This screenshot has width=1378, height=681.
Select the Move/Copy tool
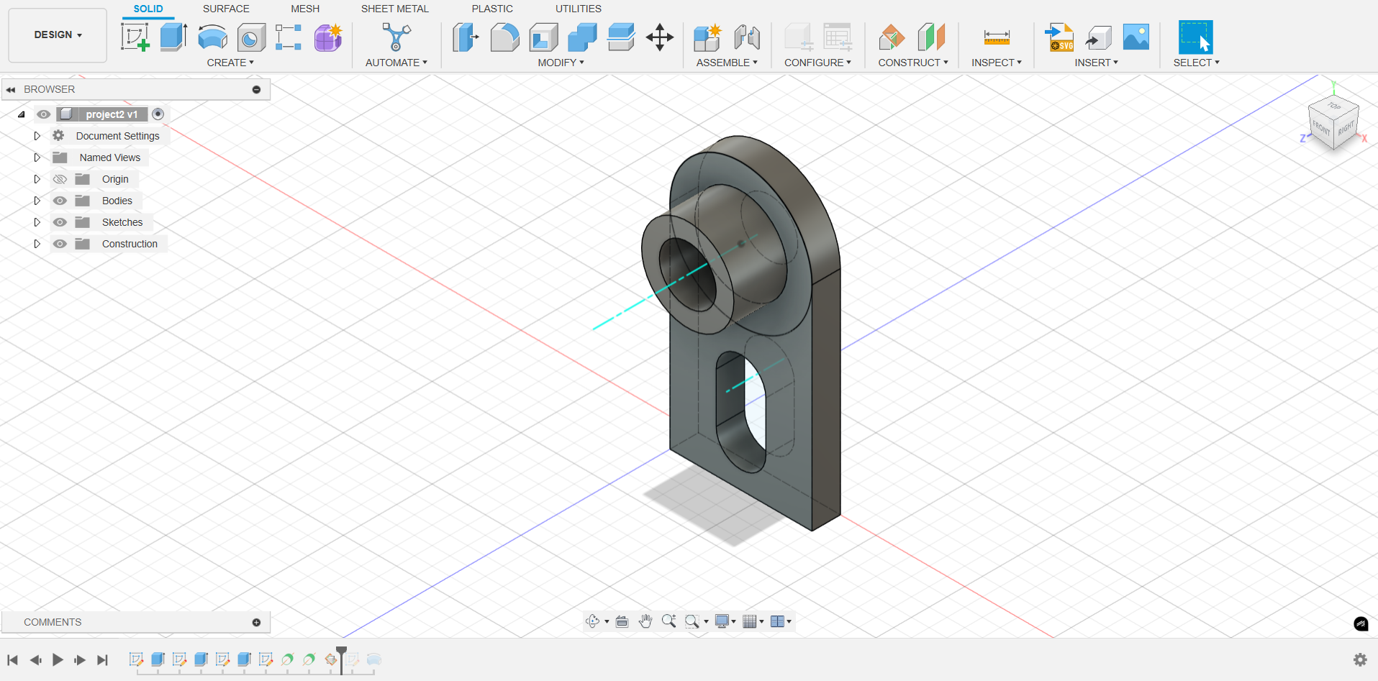(x=660, y=37)
